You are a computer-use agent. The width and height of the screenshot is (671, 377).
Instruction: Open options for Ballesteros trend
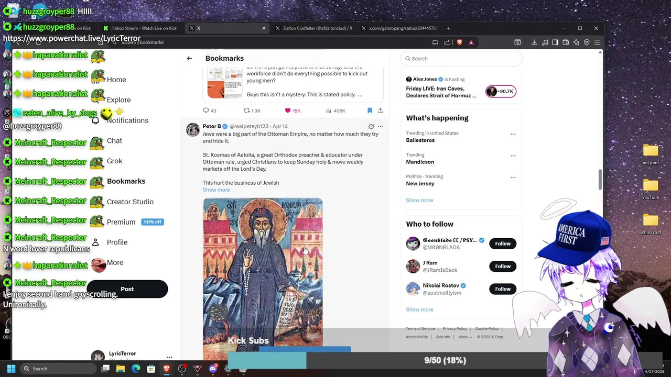513,134
